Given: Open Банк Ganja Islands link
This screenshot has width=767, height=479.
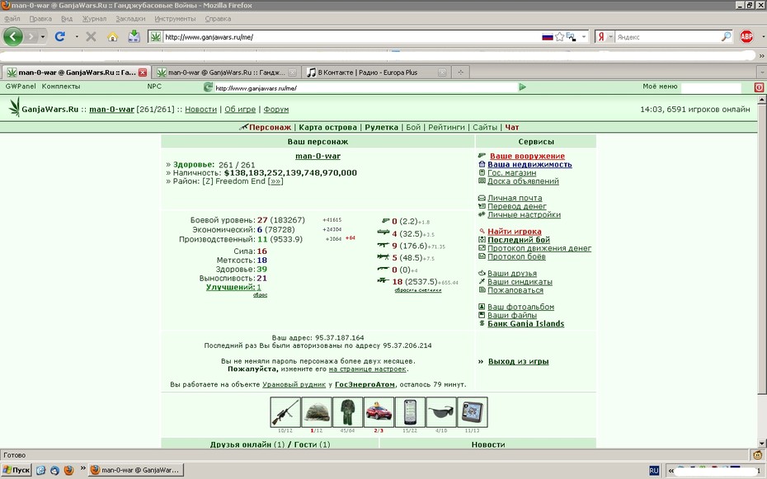Looking at the screenshot, I should (x=525, y=323).
